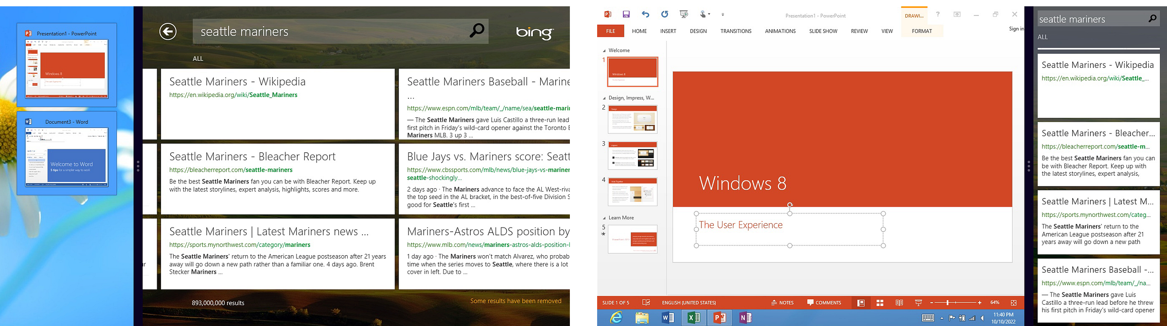Open Ribbon Display Options
Image resolution: width=1167 pixels, height=326 pixels.
957,15
